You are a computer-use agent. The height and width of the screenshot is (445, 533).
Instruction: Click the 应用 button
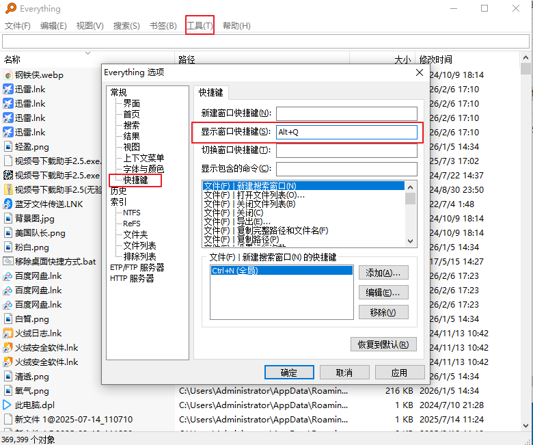pos(400,373)
